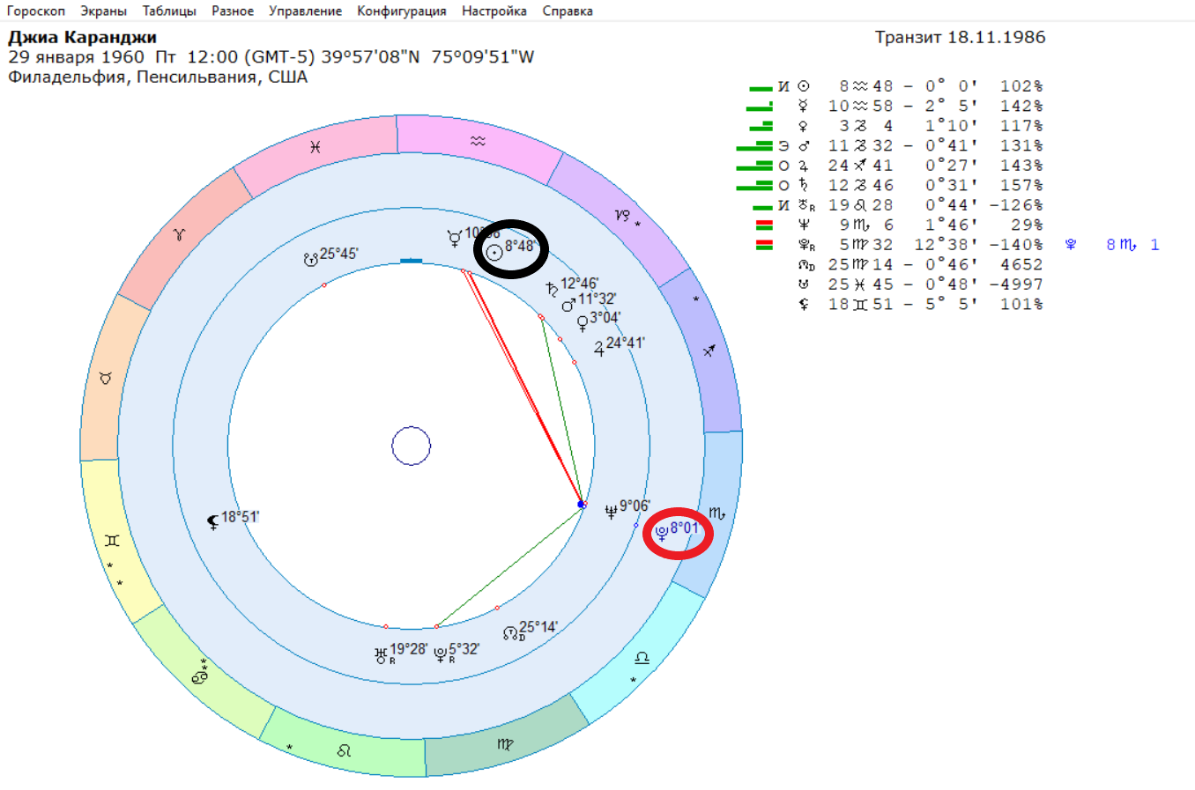
Task: Click the 102% value in Sun row
Action: (x=1021, y=86)
